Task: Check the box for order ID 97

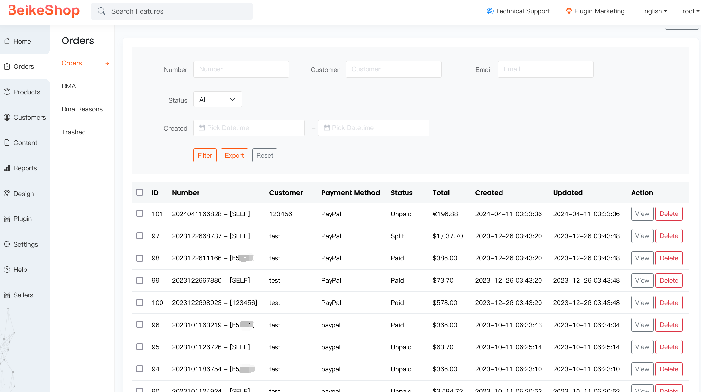Action: (x=140, y=236)
